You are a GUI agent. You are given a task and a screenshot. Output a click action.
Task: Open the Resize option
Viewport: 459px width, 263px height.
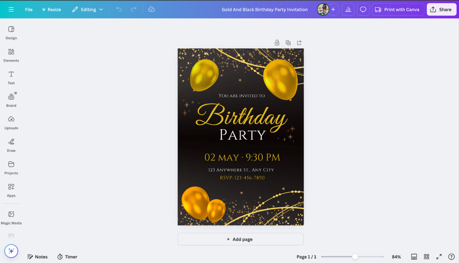(51, 10)
